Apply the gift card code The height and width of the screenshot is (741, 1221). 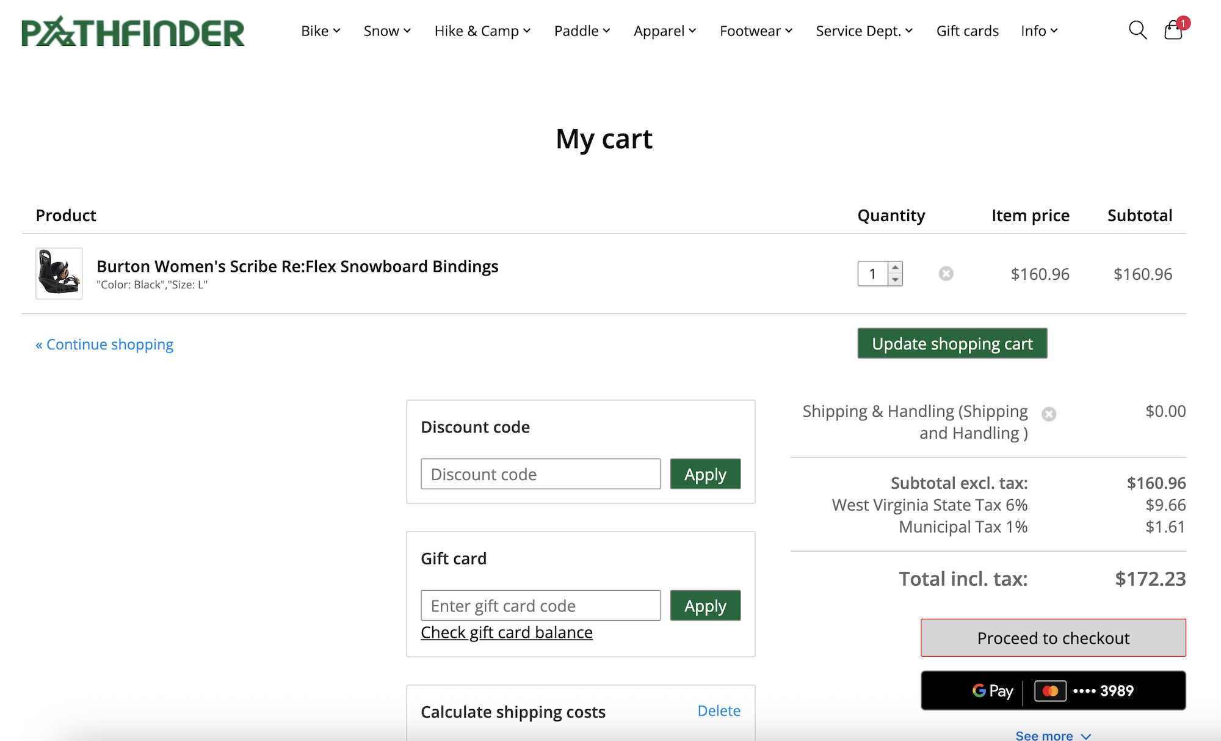pos(705,605)
